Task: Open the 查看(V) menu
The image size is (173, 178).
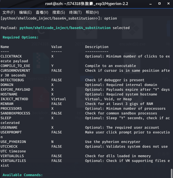Action: (x=42, y=12)
